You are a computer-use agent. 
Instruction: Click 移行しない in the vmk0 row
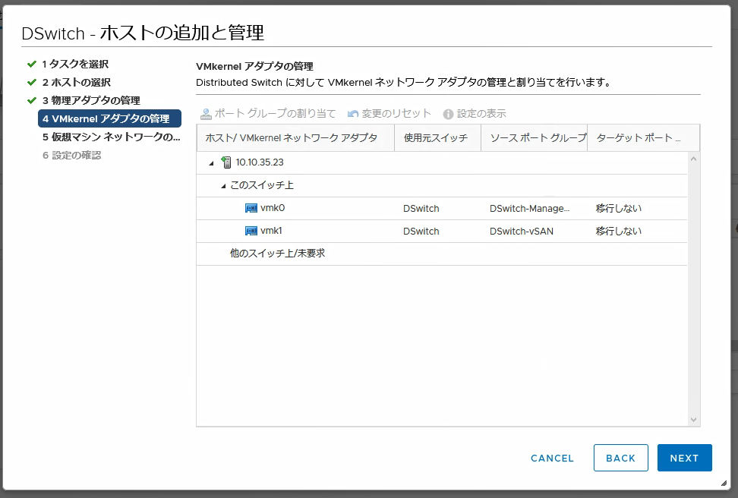point(619,209)
